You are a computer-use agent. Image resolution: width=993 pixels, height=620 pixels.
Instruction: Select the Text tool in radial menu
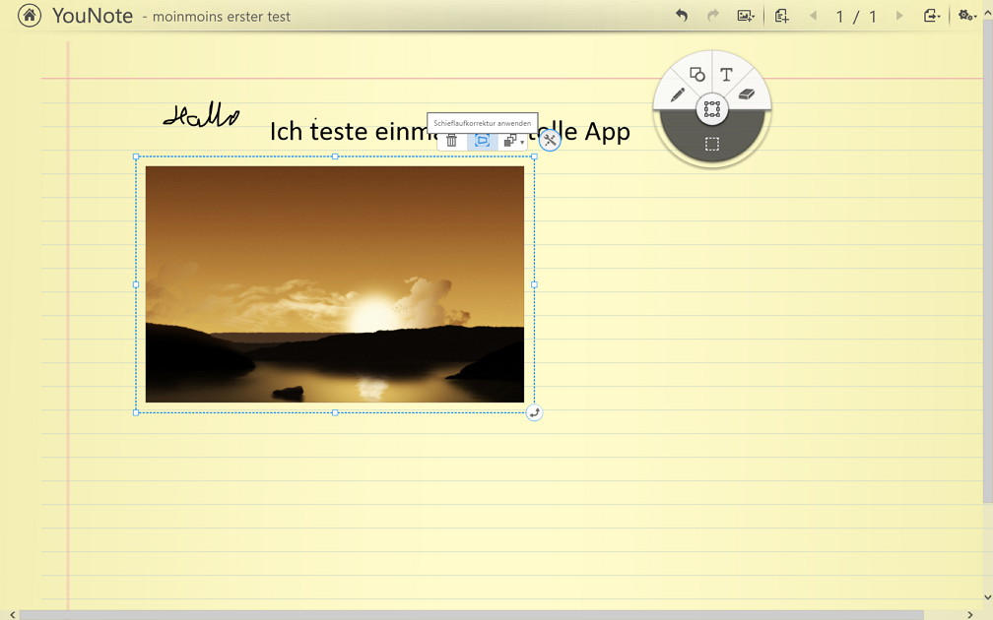[x=726, y=75]
